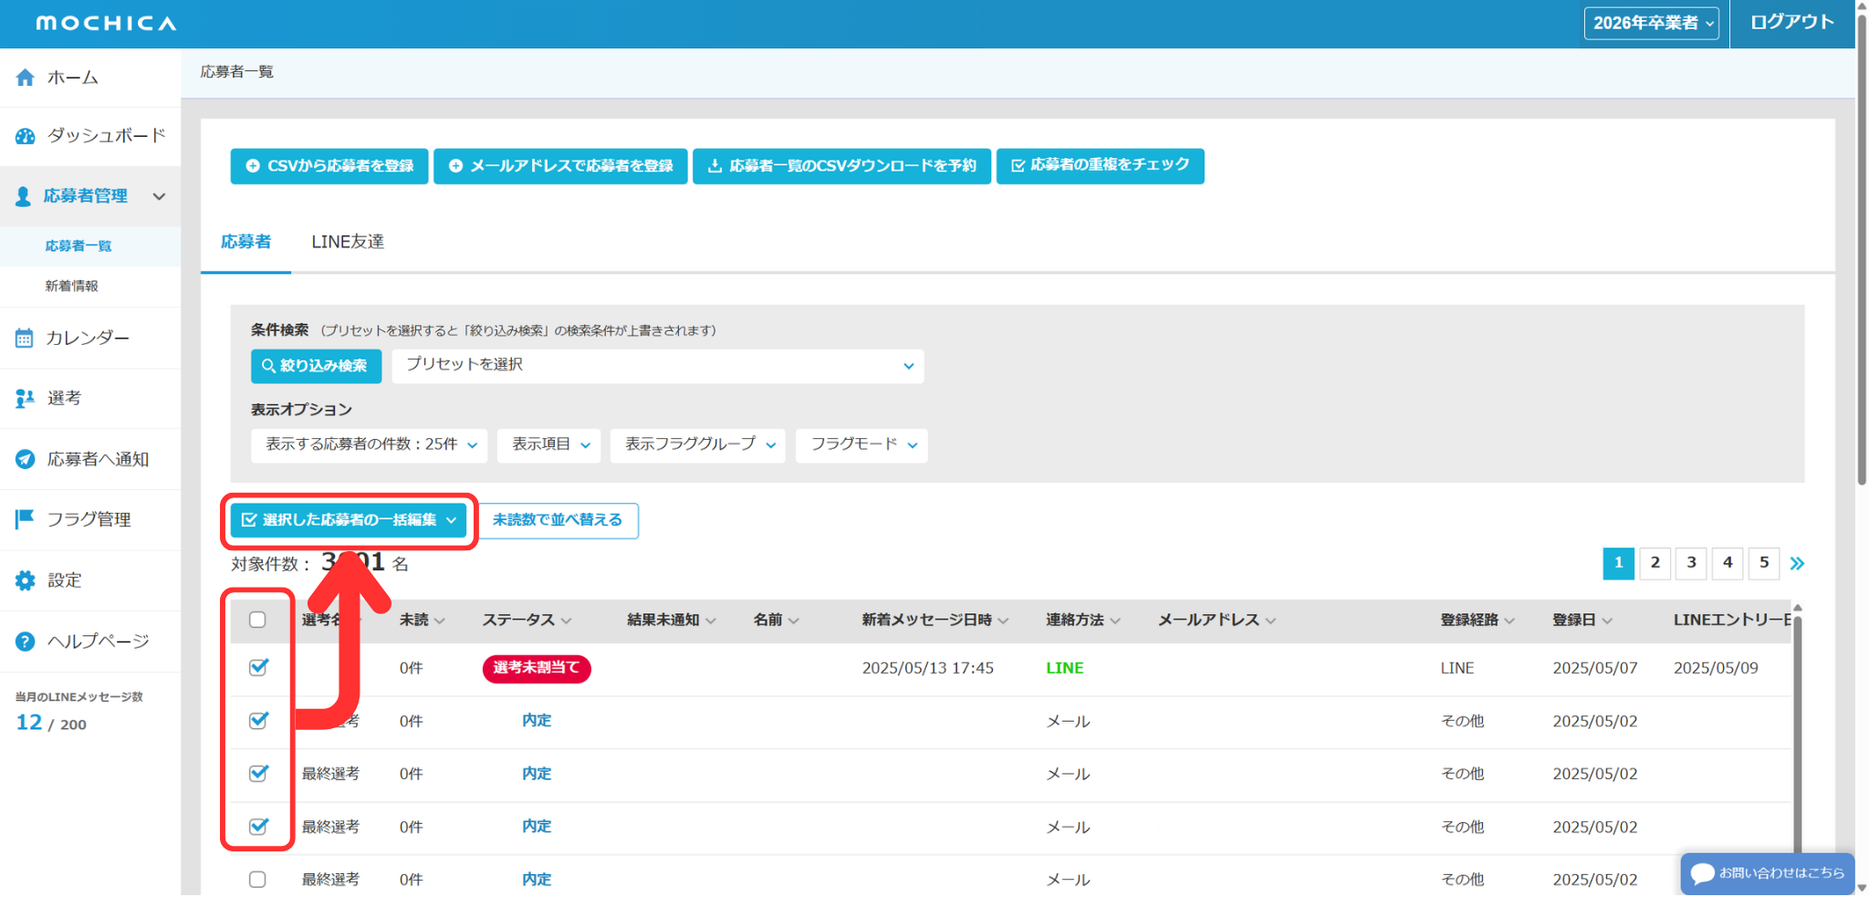Uncheck the first applicant row checkbox
Screen dimensions: 1869x897
click(258, 668)
